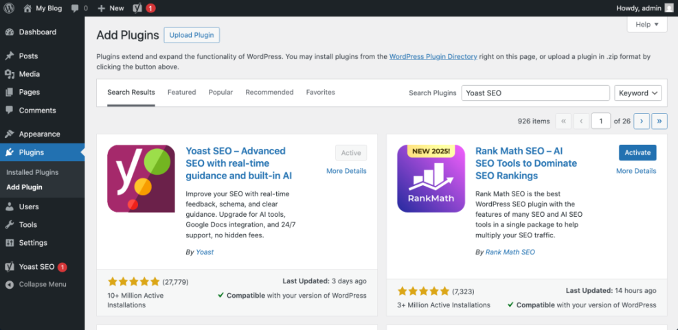
Task: Open More Details for Rank Math SEO
Action: [x=636, y=171]
